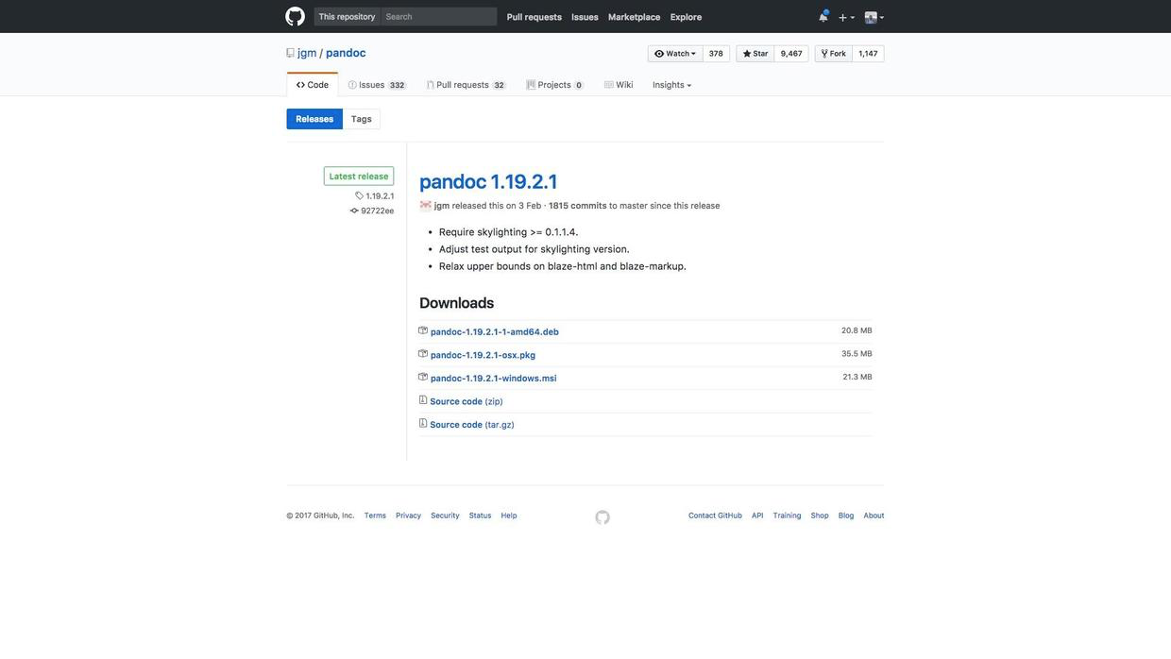The image size is (1171, 659).
Task: Open the Issues tab
Action: [376, 85]
